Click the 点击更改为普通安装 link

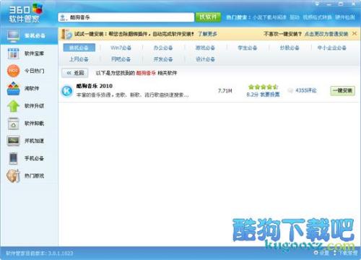[x=326, y=34]
